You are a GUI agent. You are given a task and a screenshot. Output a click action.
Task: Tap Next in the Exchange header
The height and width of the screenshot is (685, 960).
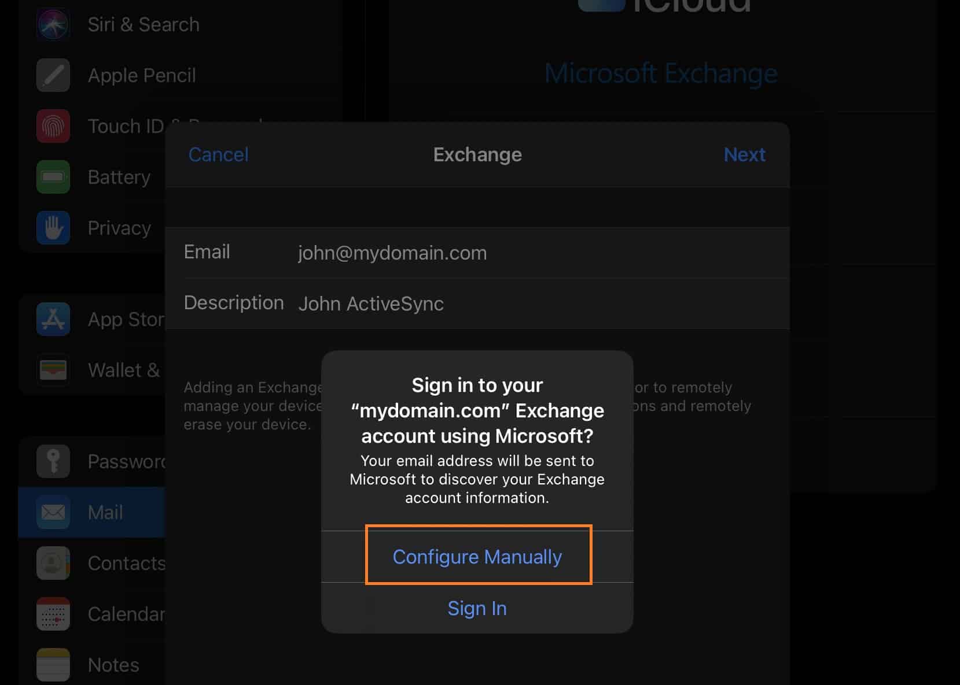(744, 154)
